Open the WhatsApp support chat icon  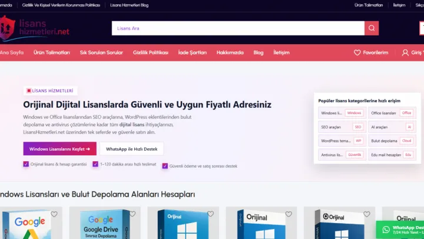[x=386, y=229]
